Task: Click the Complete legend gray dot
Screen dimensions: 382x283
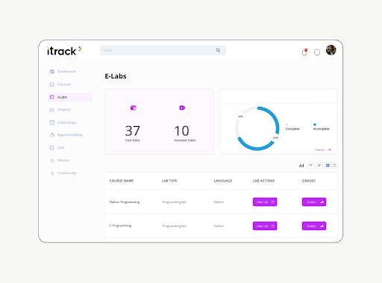Action: (286, 125)
